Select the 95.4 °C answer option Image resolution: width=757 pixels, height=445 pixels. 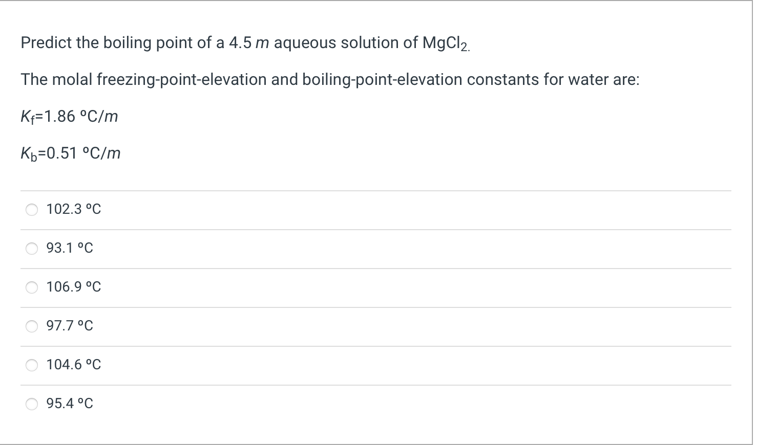[31, 404]
